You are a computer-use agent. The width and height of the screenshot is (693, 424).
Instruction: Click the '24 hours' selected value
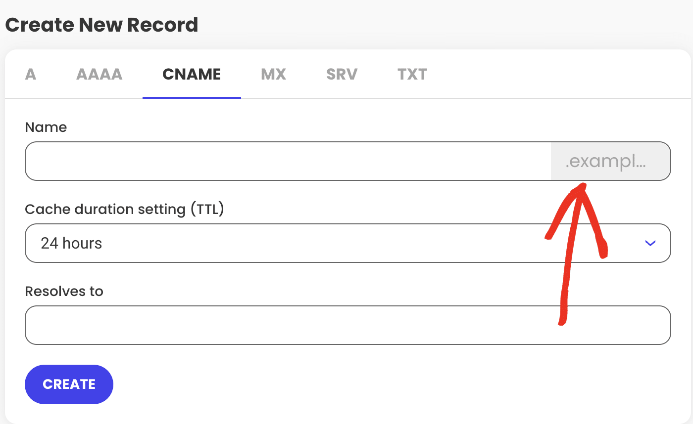point(71,243)
